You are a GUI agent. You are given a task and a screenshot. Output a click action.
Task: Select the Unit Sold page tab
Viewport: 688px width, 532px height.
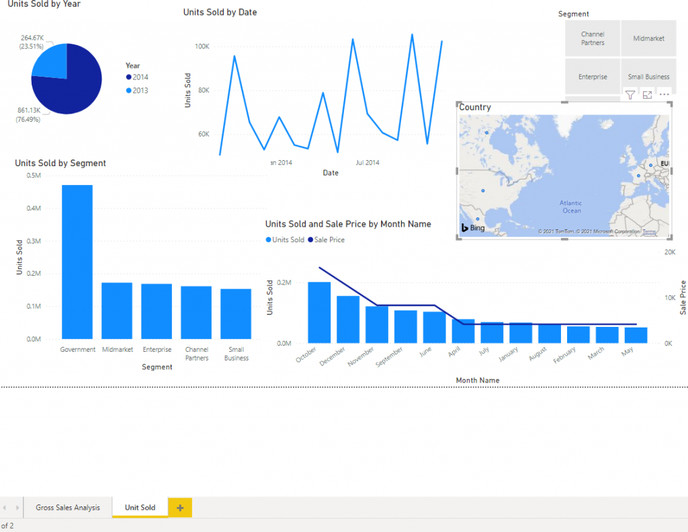click(x=140, y=508)
